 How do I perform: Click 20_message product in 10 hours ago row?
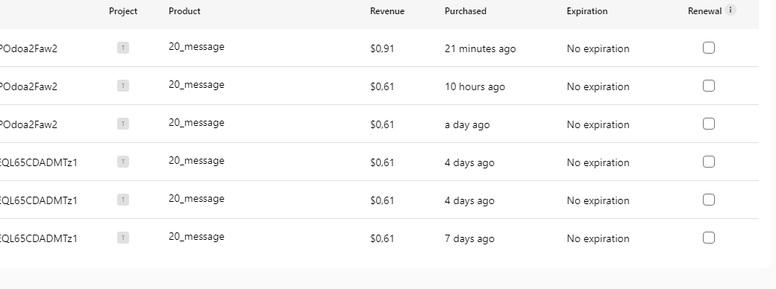pyautogui.click(x=196, y=84)
